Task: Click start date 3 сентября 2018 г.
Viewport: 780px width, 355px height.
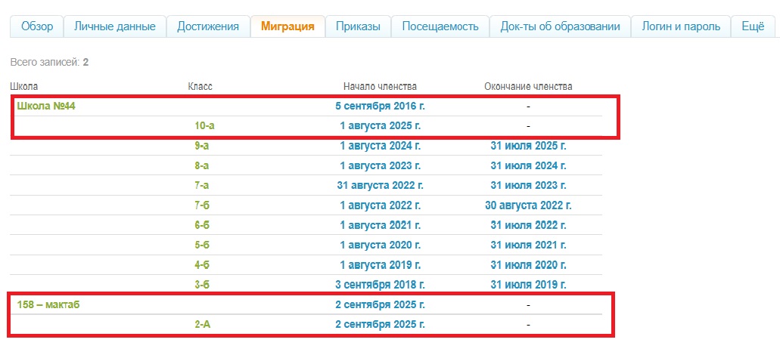Action: pos(380,285)
